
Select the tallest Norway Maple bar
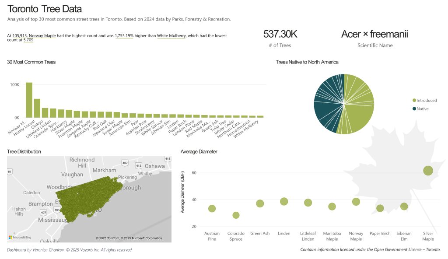click(x=29, y=100)
